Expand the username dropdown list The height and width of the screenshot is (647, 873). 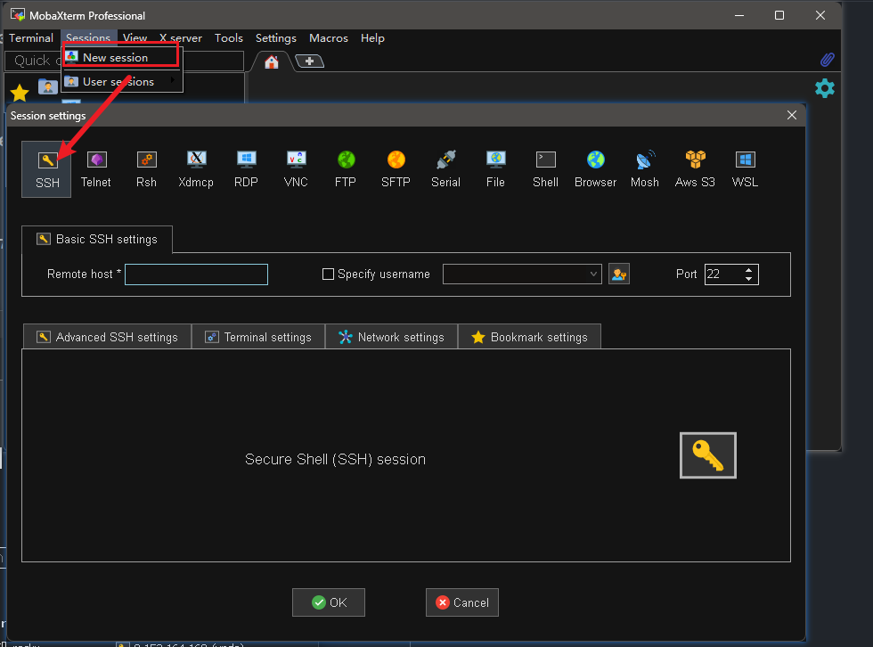click(x=593, y=274)
